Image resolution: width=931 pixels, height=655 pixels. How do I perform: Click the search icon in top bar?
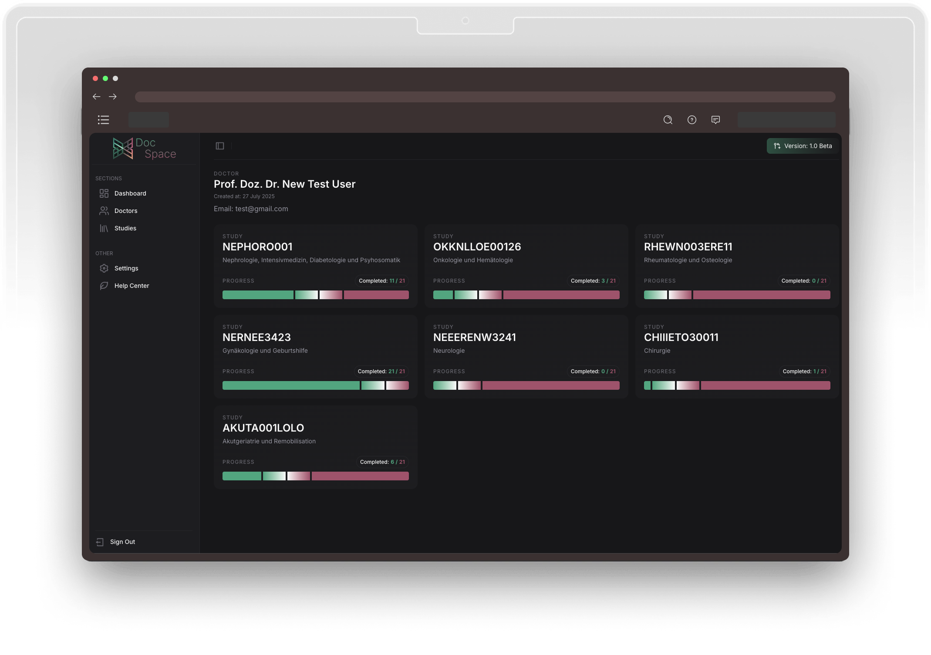tap(668, 120)
